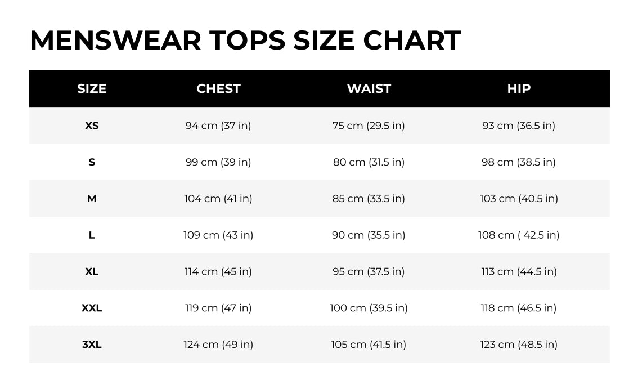Select the M size row label
Viewport: 629px width, 389px height.
[92, 199]
